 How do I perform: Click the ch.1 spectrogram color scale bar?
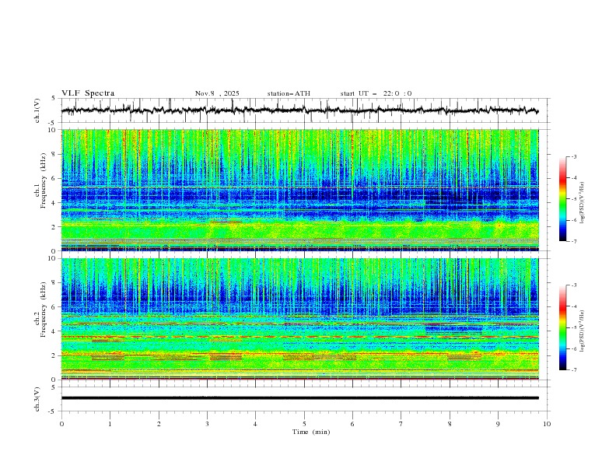(x=562, y=198)
